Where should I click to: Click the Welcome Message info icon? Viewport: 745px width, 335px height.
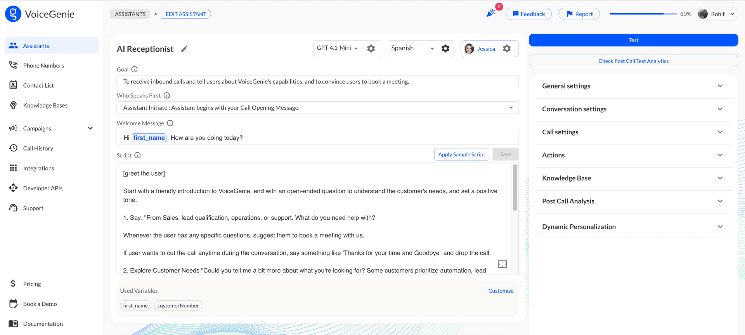point(170,123)
